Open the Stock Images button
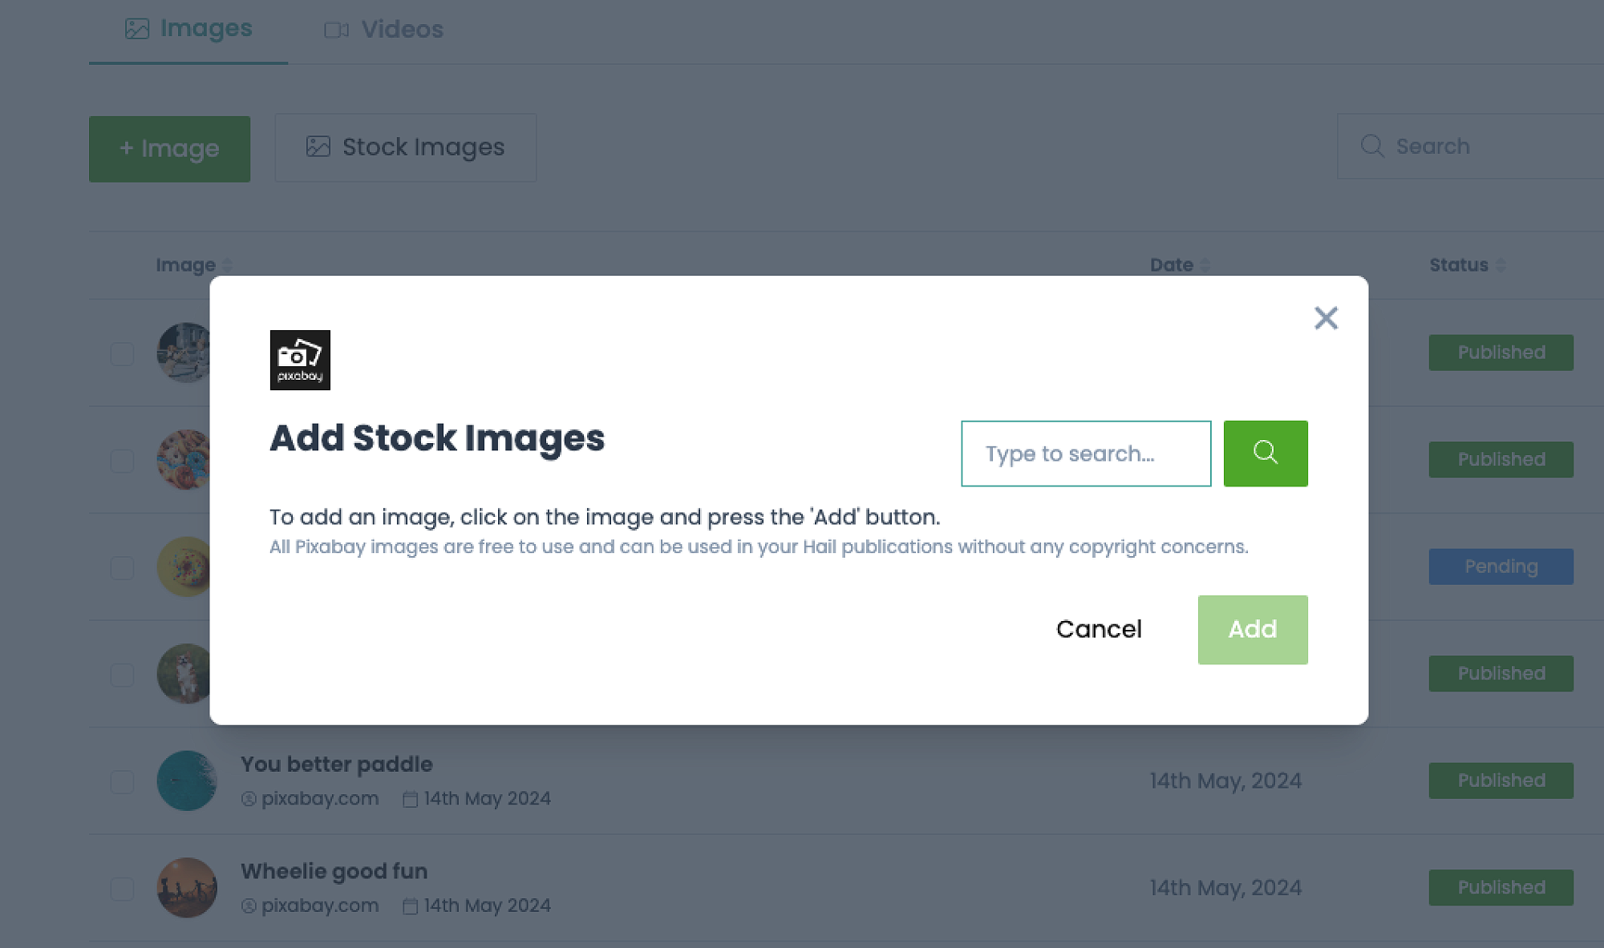Image resolution: width=1604 pixels, height=948 pixels. (x=405, y=147)
